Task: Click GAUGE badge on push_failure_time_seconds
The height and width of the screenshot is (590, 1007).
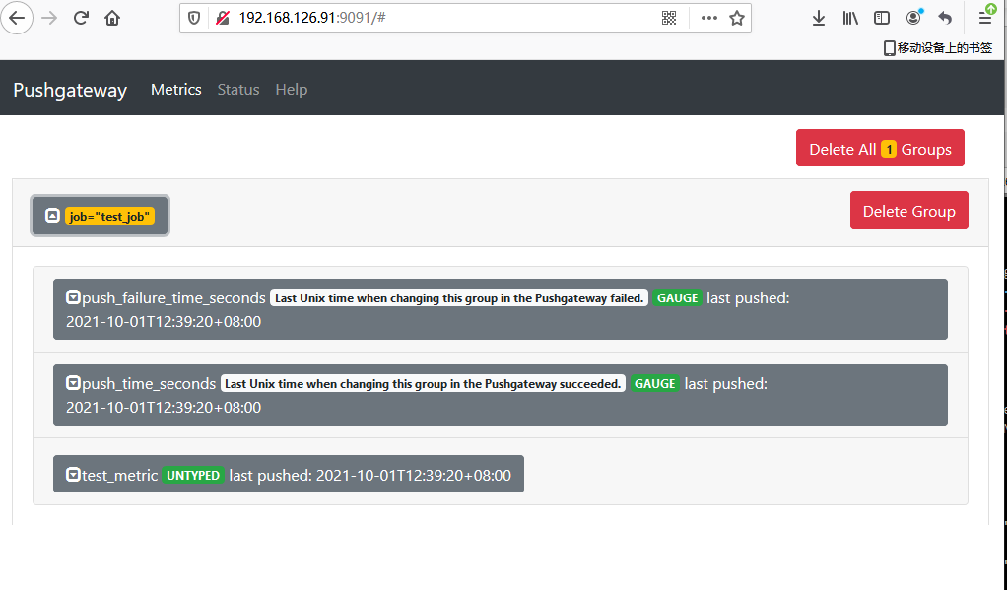Action: coord(677,297)
